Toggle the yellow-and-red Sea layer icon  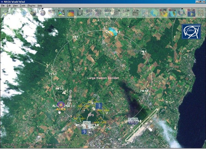pos(163,13)
